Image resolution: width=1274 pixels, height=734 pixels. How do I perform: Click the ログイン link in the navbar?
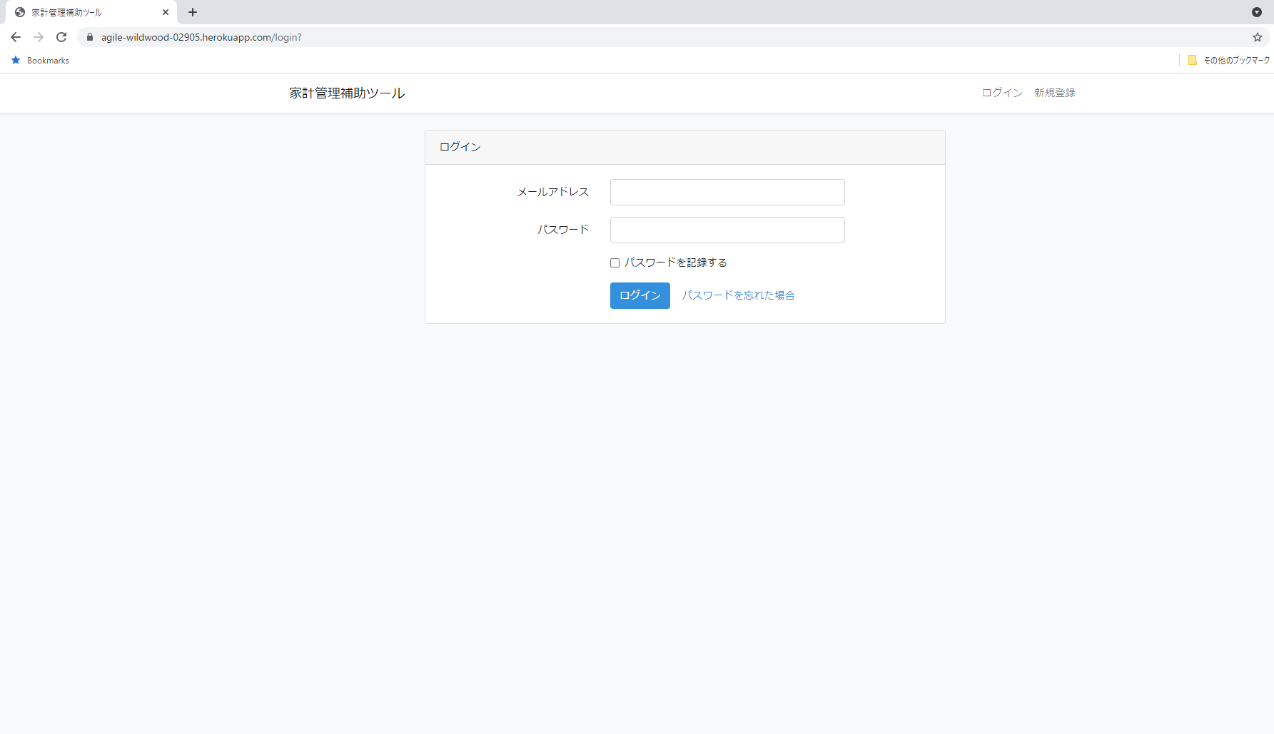[x=1002, y=93]
